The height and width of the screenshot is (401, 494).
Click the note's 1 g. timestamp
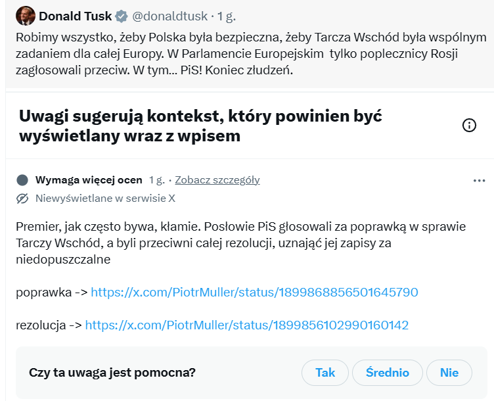click(x=157, y=180)
